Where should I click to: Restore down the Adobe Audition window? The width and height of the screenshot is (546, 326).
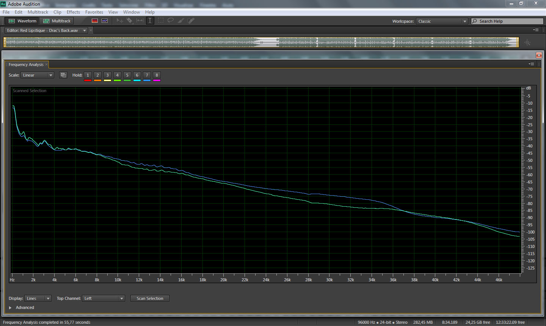[521, 3]
